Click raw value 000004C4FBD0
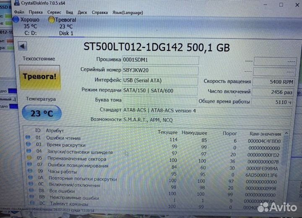The image size is (302, 218). pyautogui.click(x=264, y=141)
